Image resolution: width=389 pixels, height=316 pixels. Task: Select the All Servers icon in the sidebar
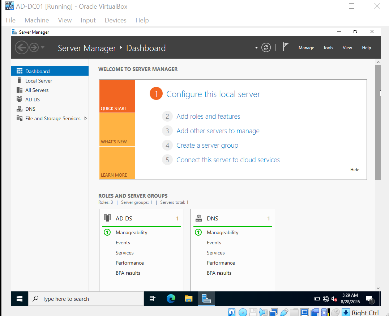[20, 90]
